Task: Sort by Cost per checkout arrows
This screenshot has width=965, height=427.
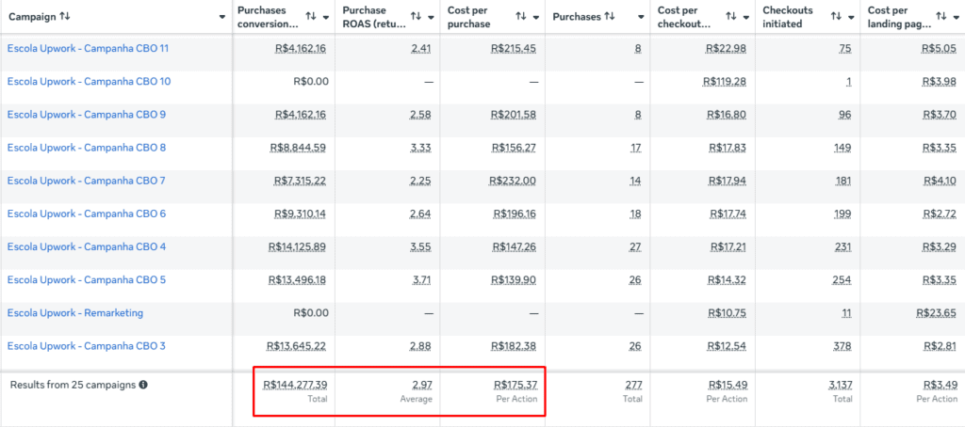Action: [x=731, y=17]
